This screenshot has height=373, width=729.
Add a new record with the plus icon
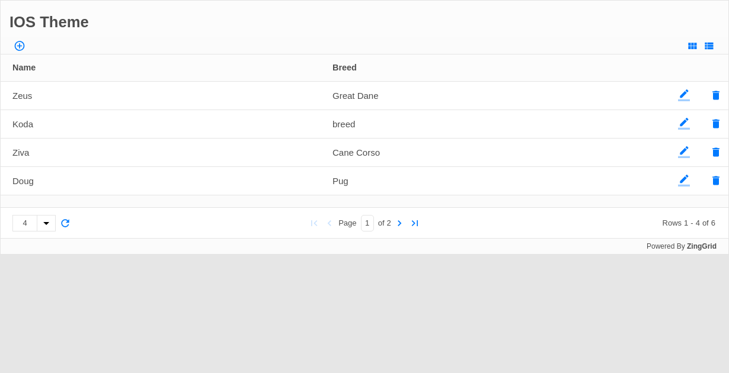[19, 46]
